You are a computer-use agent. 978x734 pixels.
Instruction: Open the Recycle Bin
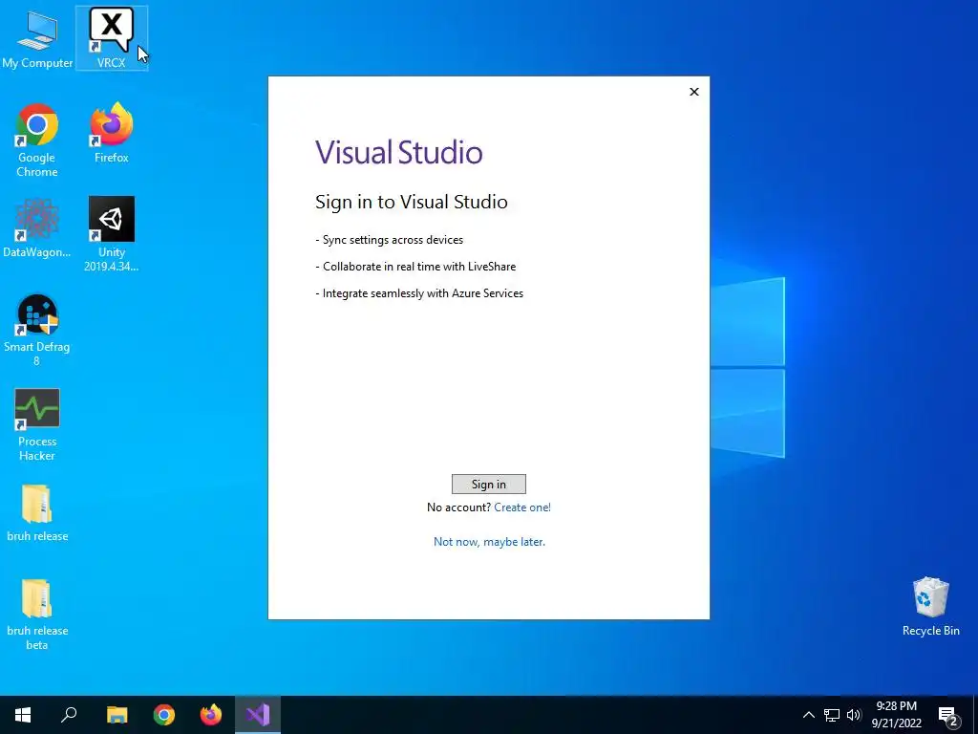coord(930,606)
